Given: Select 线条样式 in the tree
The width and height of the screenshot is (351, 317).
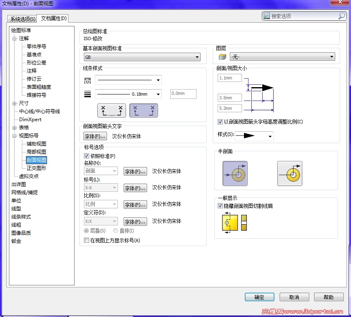Looking at the screenshot, I should [x=21, y=217].
